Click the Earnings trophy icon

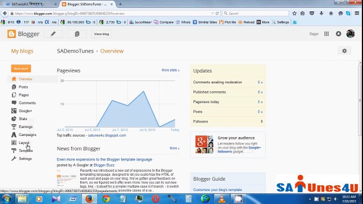coord(14,126)
